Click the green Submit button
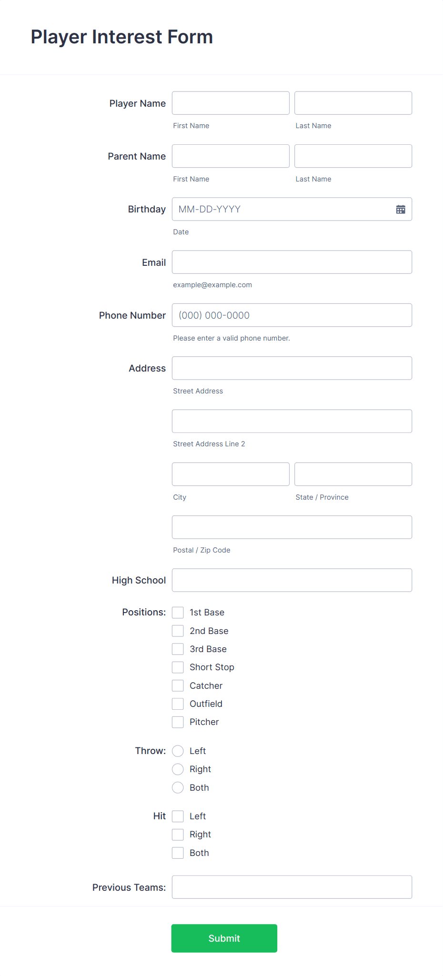 pyautogui.click(x=224, y=938)
